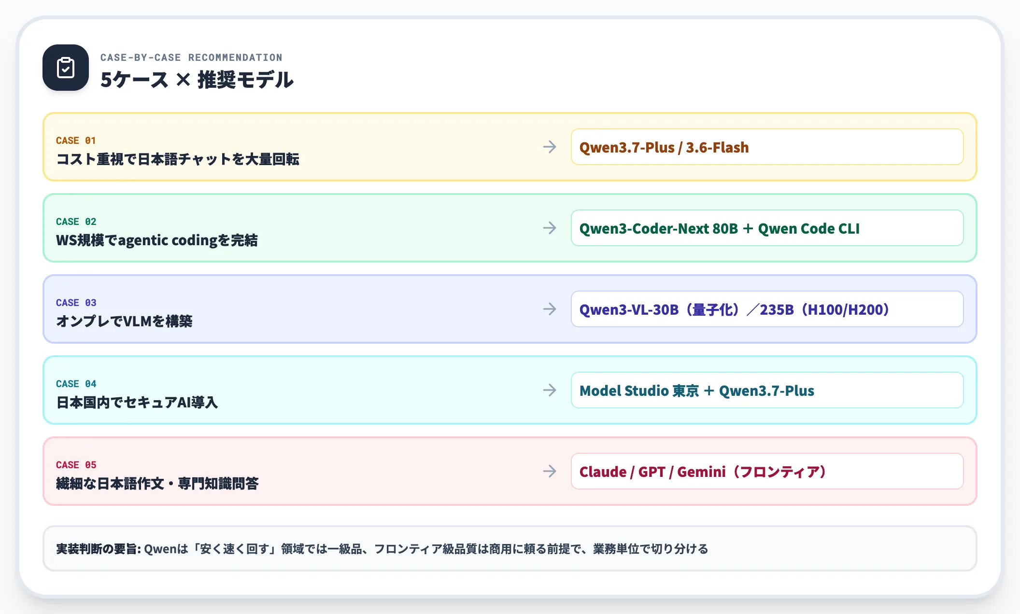Click the text オンプレでVLMを構築
The width and height of the screenshot is (1020, 614).
tap(124, 321)
